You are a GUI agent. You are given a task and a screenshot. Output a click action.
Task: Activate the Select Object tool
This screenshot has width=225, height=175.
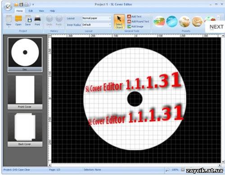coord(119,22)
